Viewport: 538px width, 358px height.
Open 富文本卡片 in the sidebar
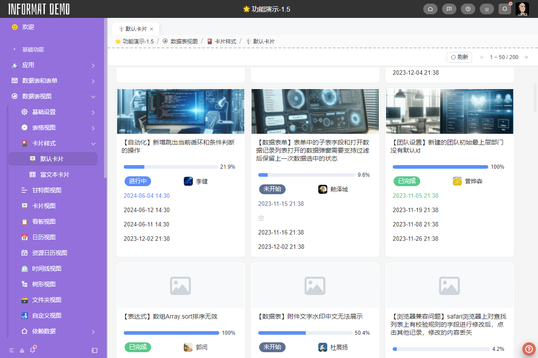point(55,175)
